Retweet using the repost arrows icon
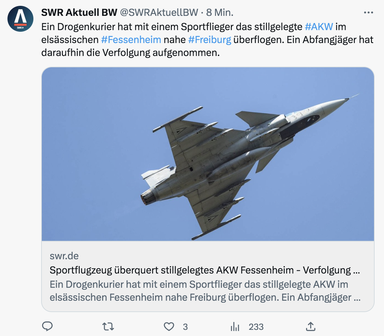Viewport: 384px width, 336px height. click(108, 327)
